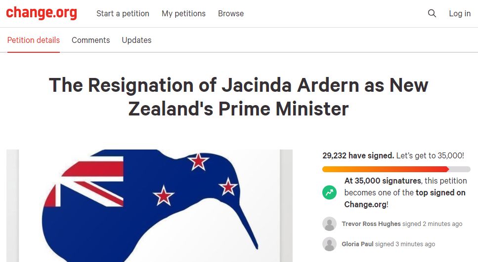Click the top signed on Change.org text

click(x=405, y=198)
